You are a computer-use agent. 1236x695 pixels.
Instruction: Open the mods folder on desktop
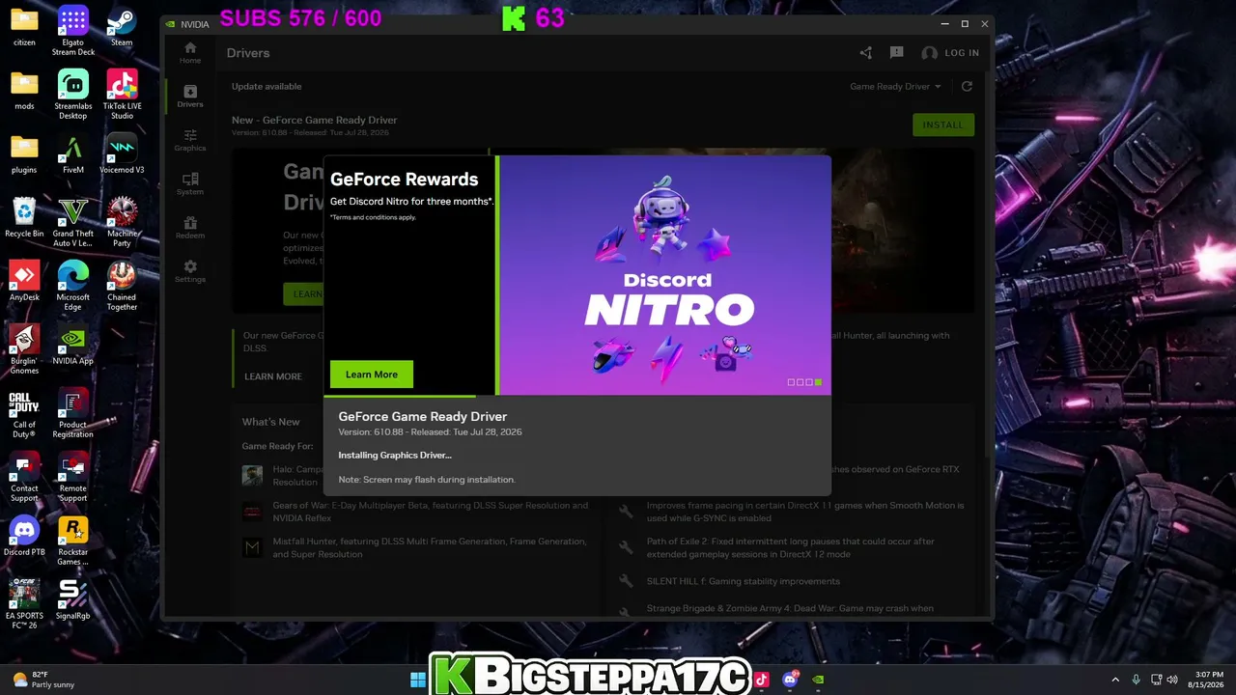pyautogui.click(x=24, y=91)
